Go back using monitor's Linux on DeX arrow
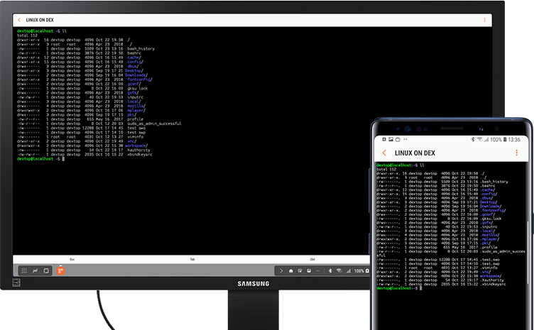 (19, 20)
